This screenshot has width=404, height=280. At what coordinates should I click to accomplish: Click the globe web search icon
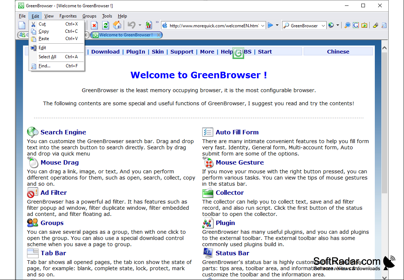click(331, 25)
